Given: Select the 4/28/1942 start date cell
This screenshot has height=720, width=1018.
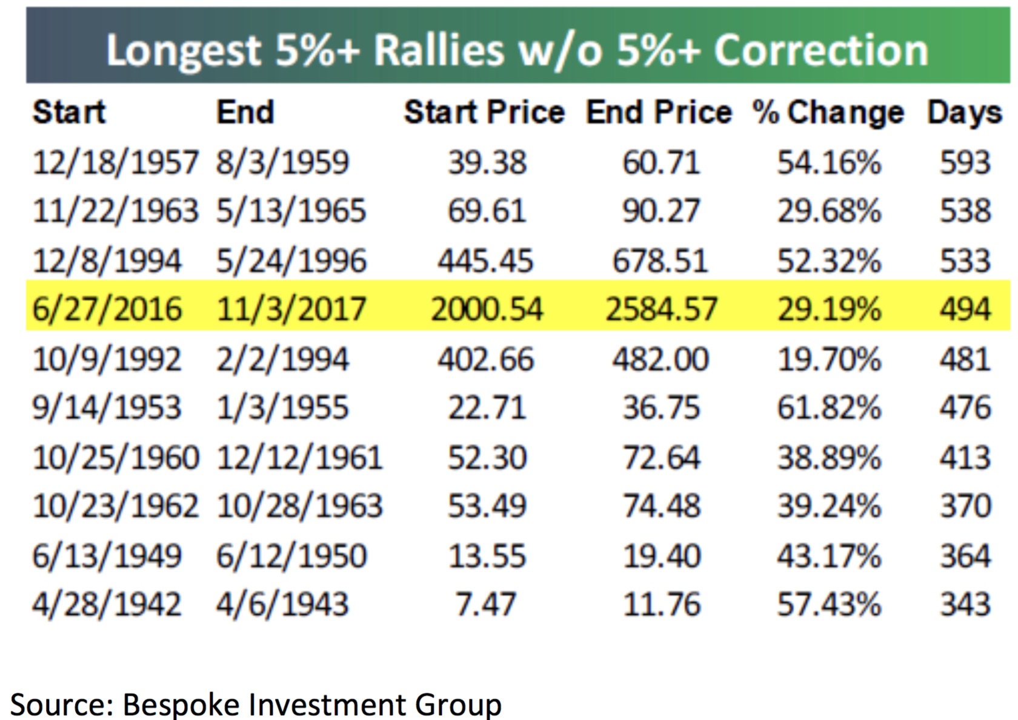Looking at the screenshot, I should pos(107,605).
